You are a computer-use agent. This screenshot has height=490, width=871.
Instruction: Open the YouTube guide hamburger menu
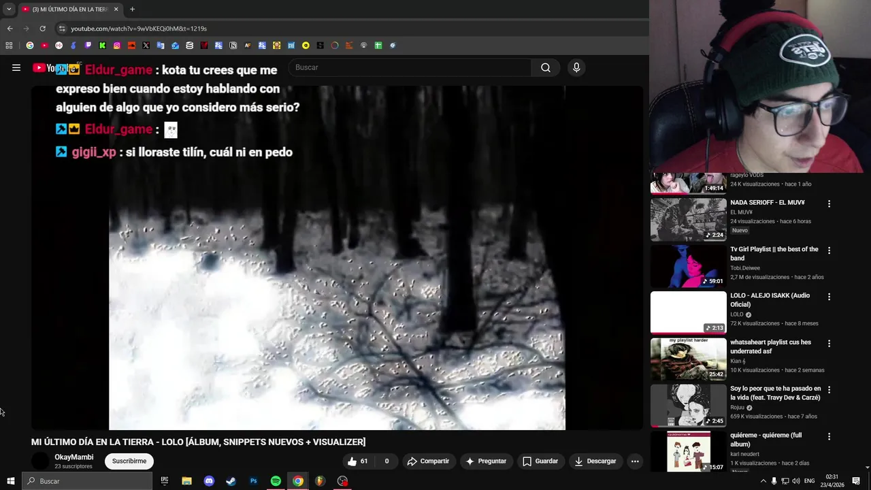coord(16,67)
